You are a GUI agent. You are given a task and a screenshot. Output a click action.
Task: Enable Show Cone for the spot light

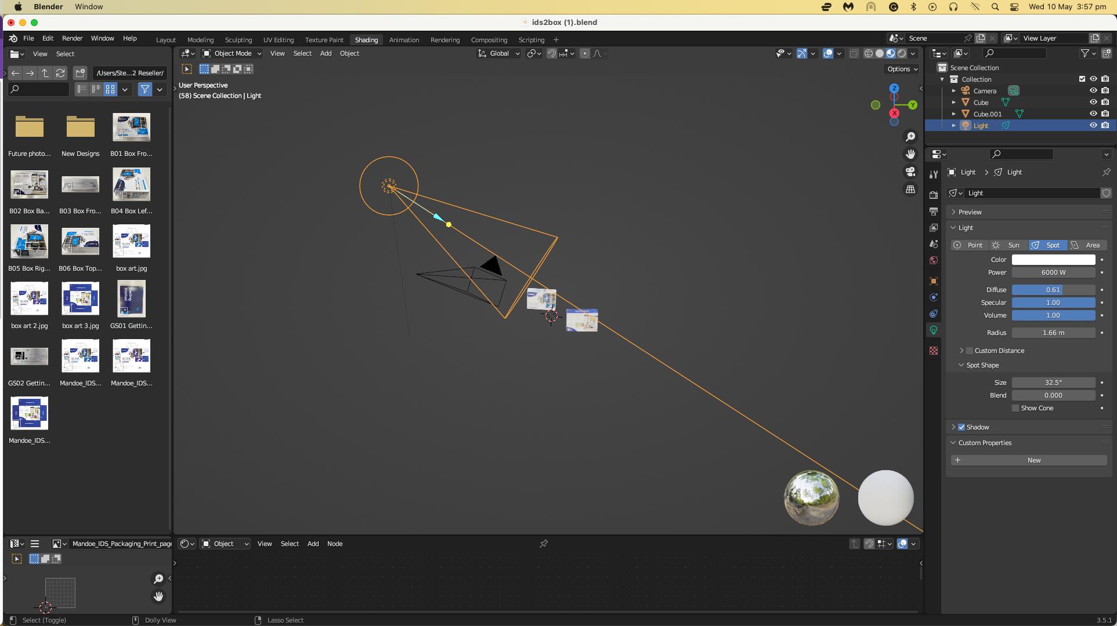(1016, 408)
